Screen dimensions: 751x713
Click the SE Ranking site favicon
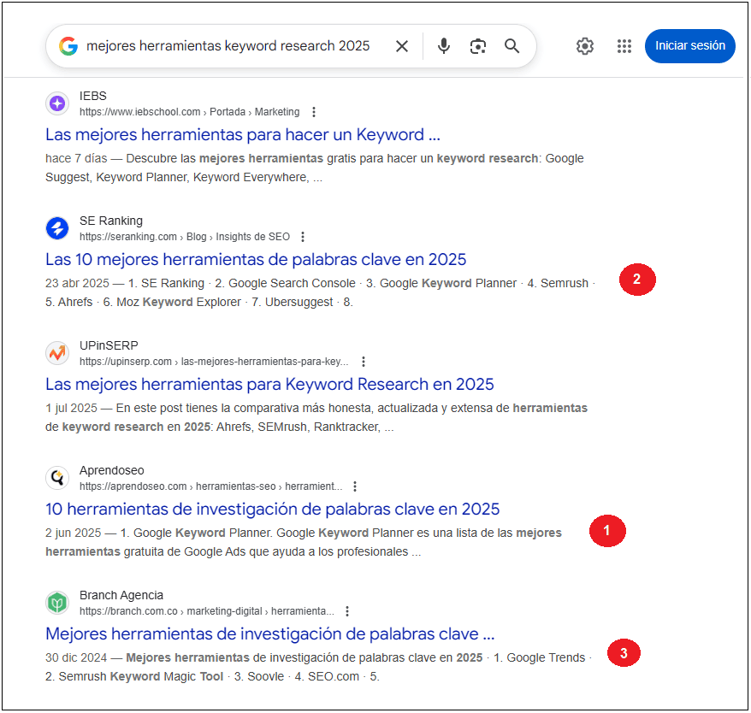(x=56, y=227)
